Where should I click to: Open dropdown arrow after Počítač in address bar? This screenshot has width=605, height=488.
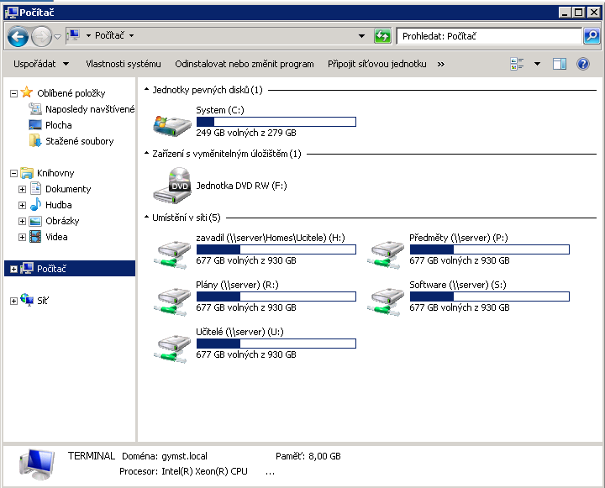tap(132, 36)
